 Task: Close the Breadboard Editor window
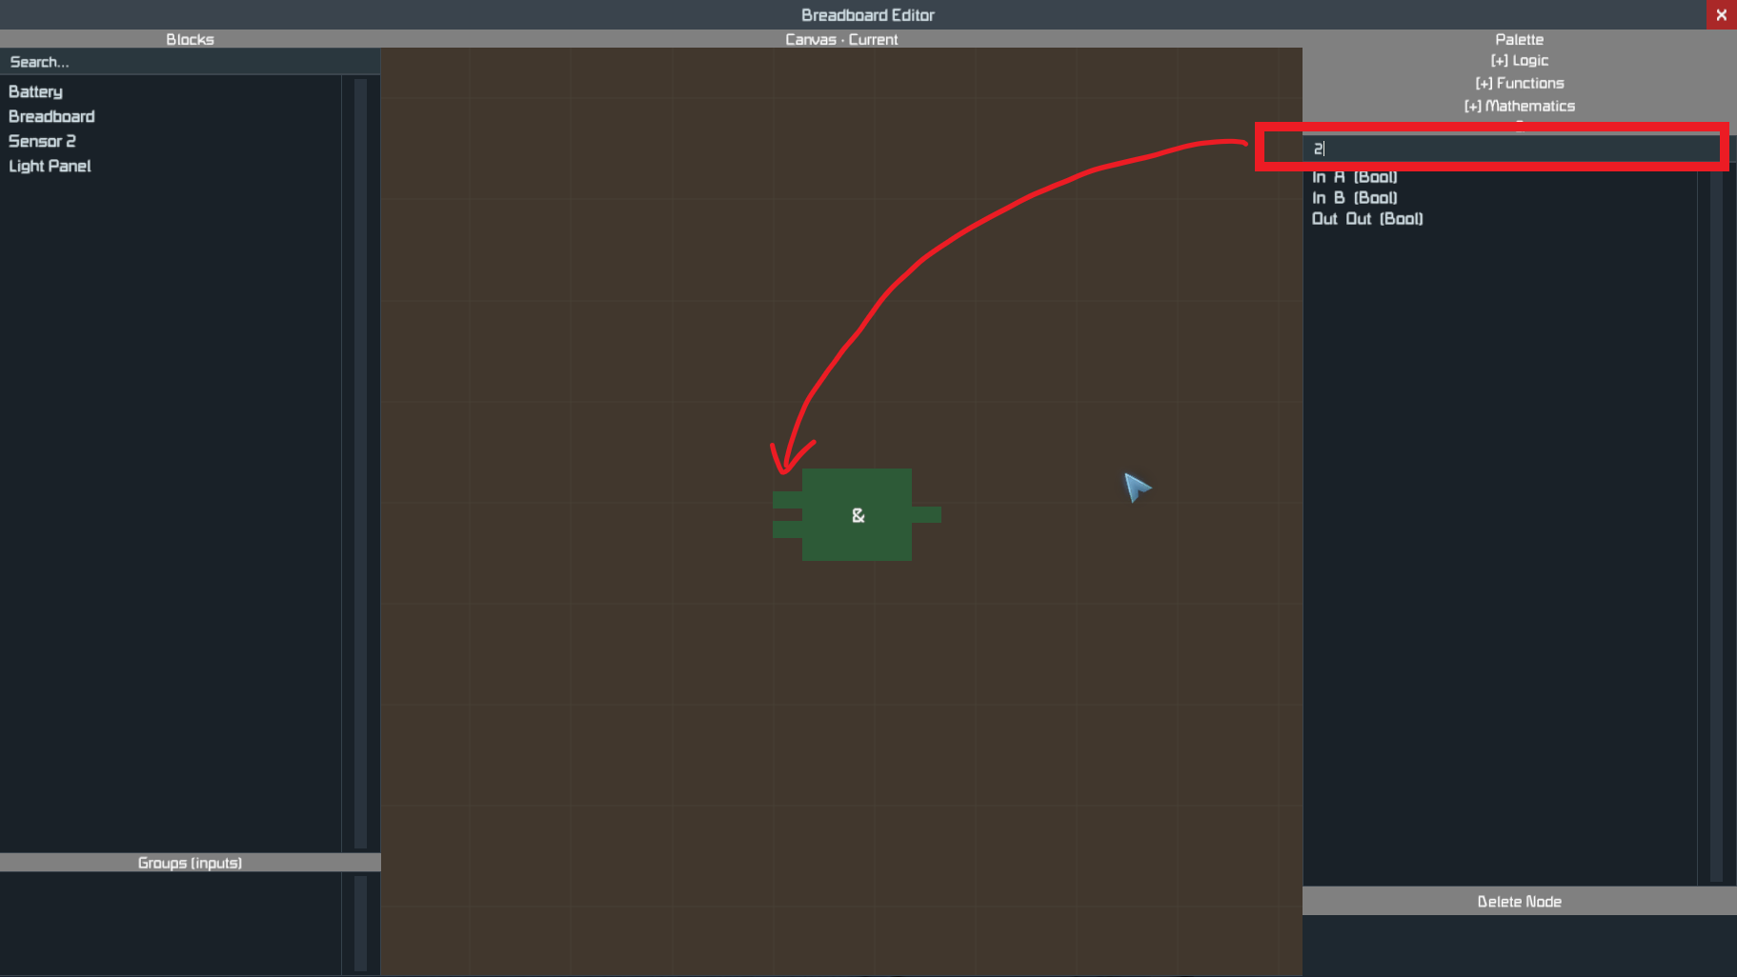pyautogui.click(x=1721, y=14)
